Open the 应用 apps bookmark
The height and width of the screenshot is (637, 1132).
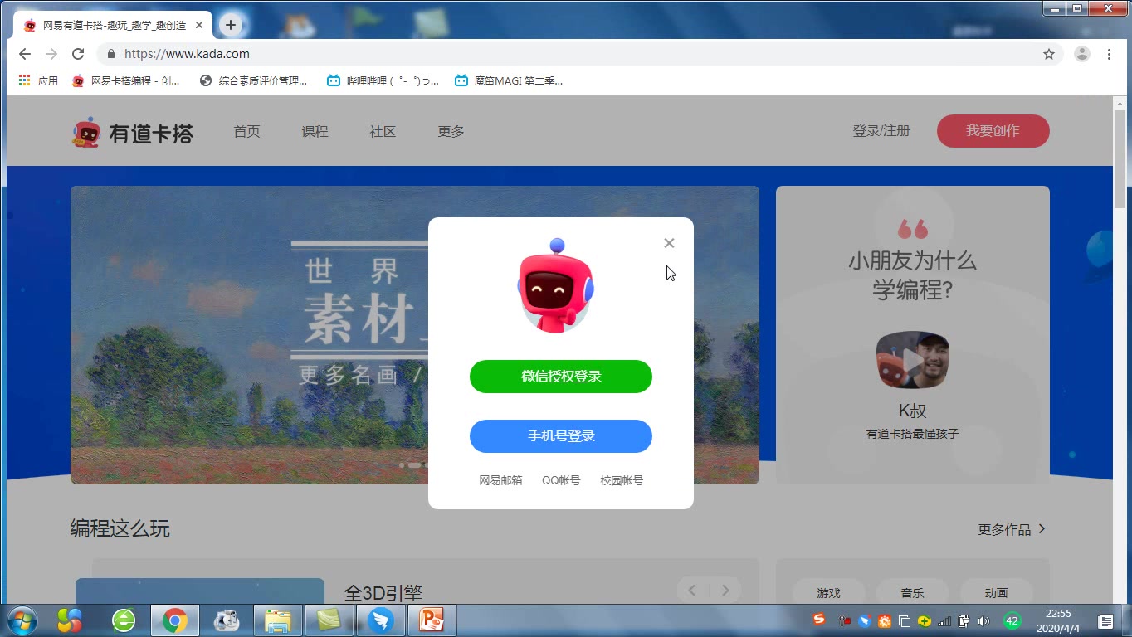tap(38, 80)
